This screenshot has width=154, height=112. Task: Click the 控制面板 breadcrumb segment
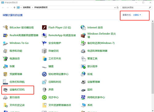click(27, 7)
